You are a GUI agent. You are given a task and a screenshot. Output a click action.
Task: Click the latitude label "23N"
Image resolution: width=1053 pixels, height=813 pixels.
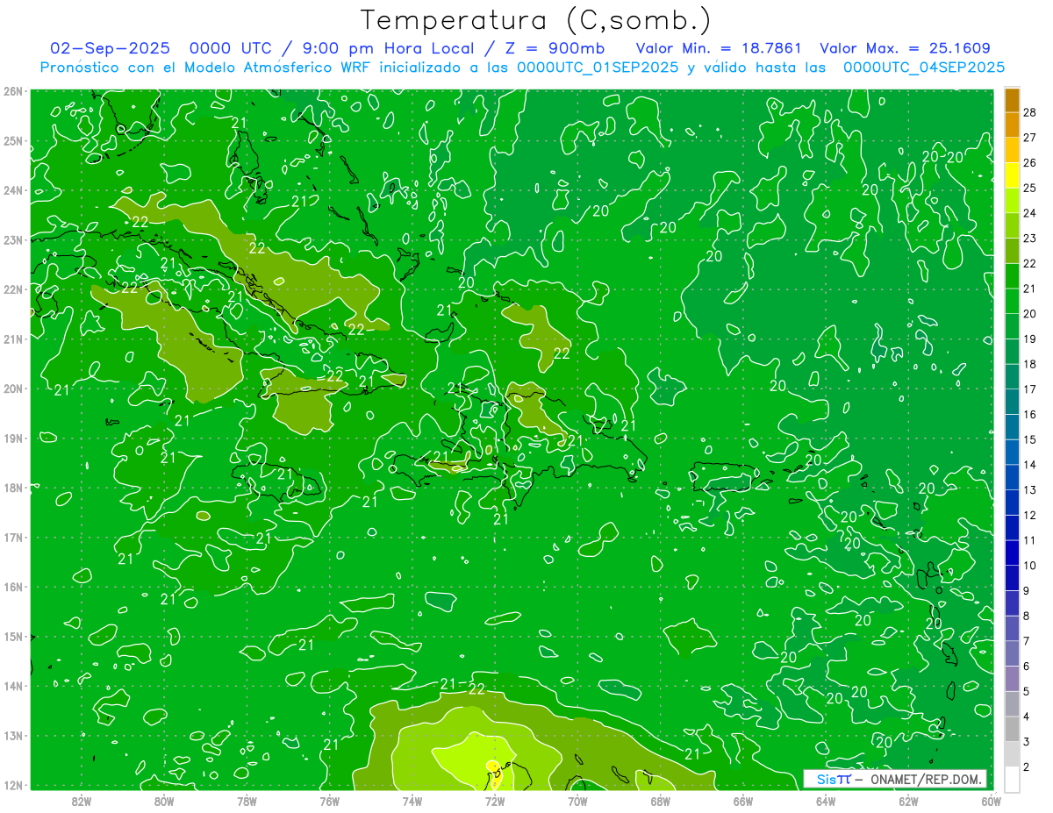tap(13, 240)
